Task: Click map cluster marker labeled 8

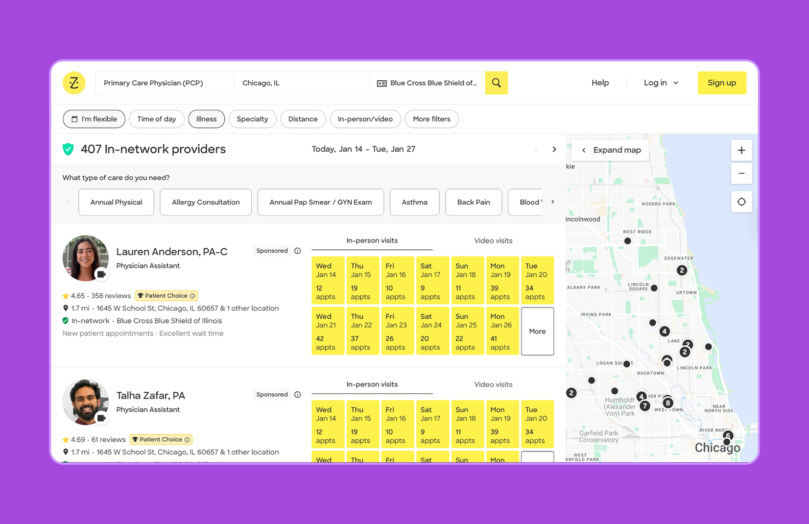Action: click(668, 403)
